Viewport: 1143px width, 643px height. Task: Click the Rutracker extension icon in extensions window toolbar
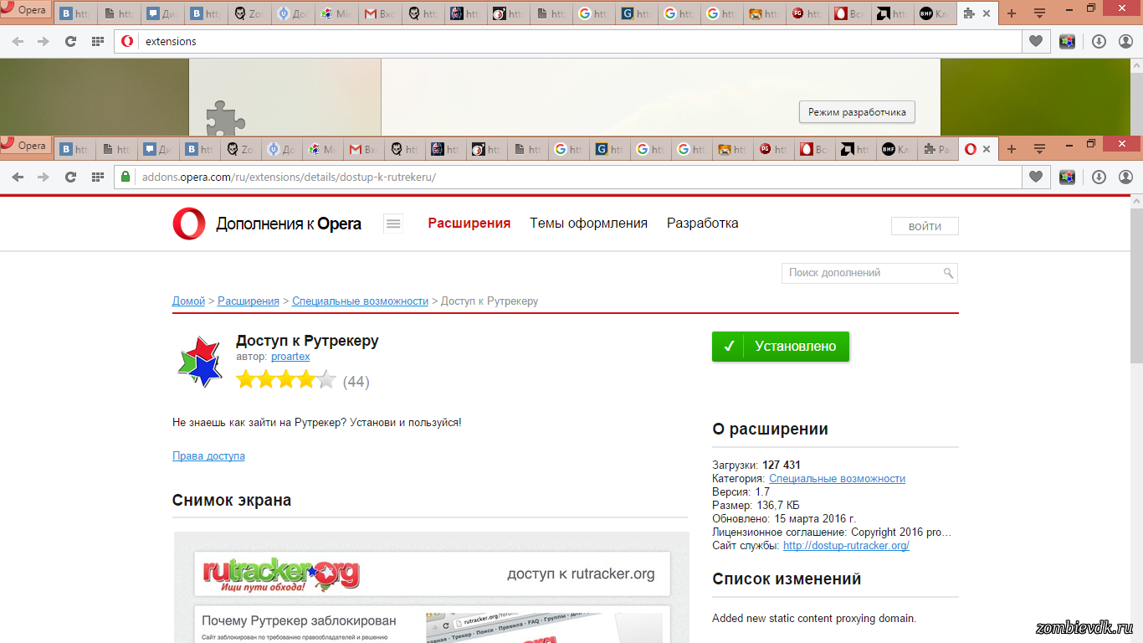pyautogui.click(x=1067, y=41)
